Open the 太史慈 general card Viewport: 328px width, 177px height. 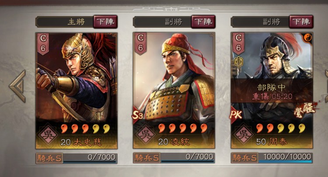pos(77,90)
